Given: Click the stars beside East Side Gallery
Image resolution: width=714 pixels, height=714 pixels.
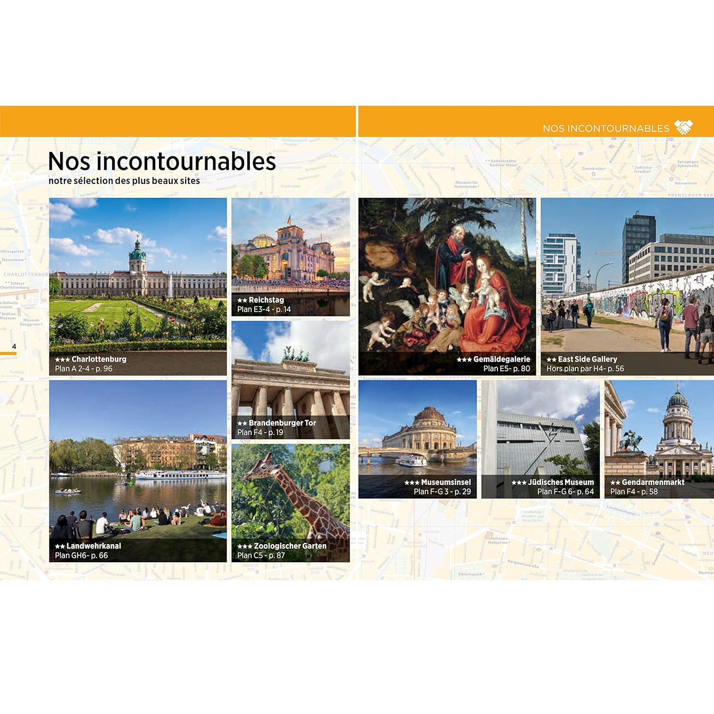Looking at the screenshot, I should [x=551, y=360].
